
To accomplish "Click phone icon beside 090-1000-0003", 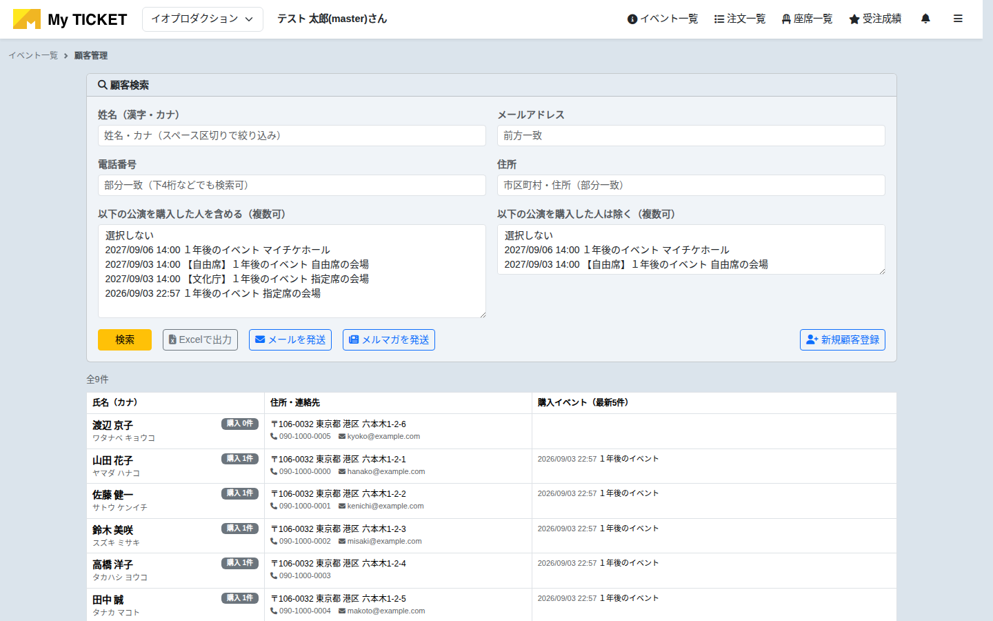I will click(x=274, y=576).
